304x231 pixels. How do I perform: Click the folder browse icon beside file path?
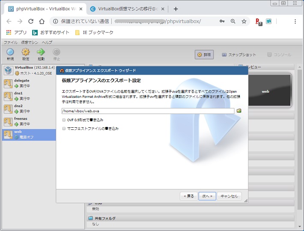(239, 111)
